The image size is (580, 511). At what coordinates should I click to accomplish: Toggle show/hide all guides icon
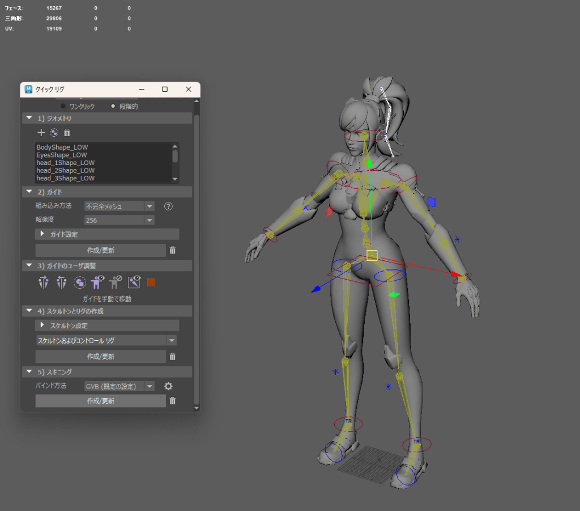(97, 282)
